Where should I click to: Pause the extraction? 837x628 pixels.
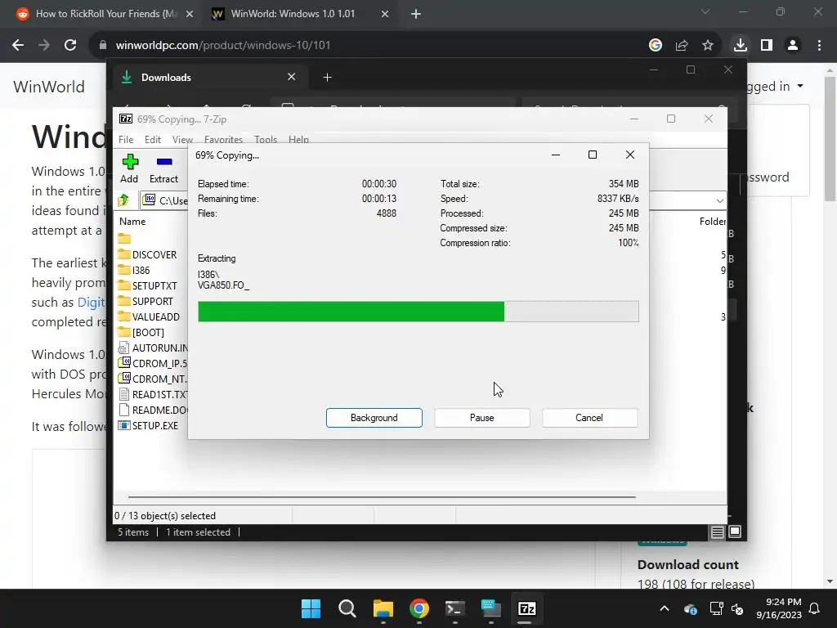pyautogui.click(x=482, y=418)
